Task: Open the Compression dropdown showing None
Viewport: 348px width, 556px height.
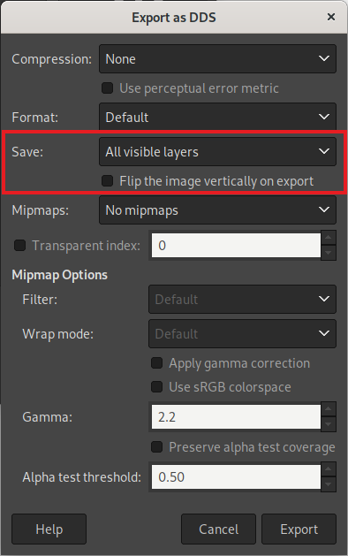Action: (217, 59)
